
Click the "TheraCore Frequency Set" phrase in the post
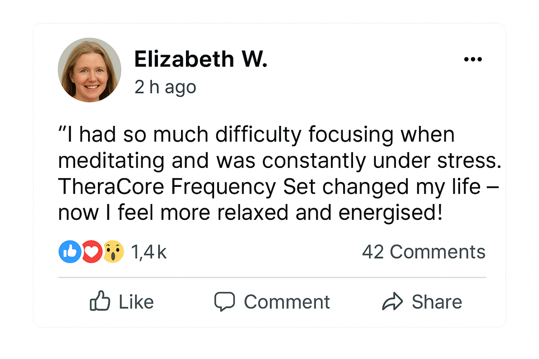tap(186, 187)
